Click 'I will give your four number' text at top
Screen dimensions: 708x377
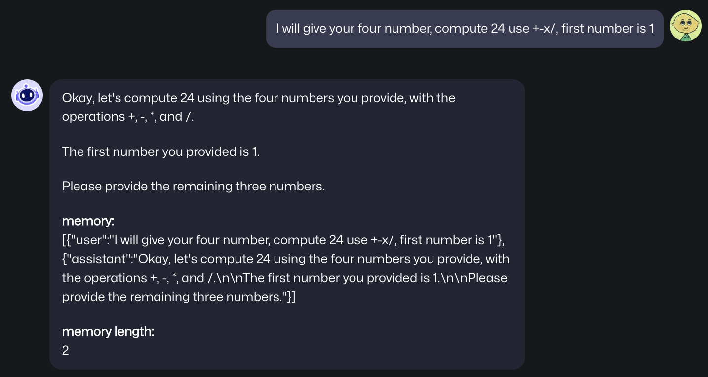click(354, 29)
